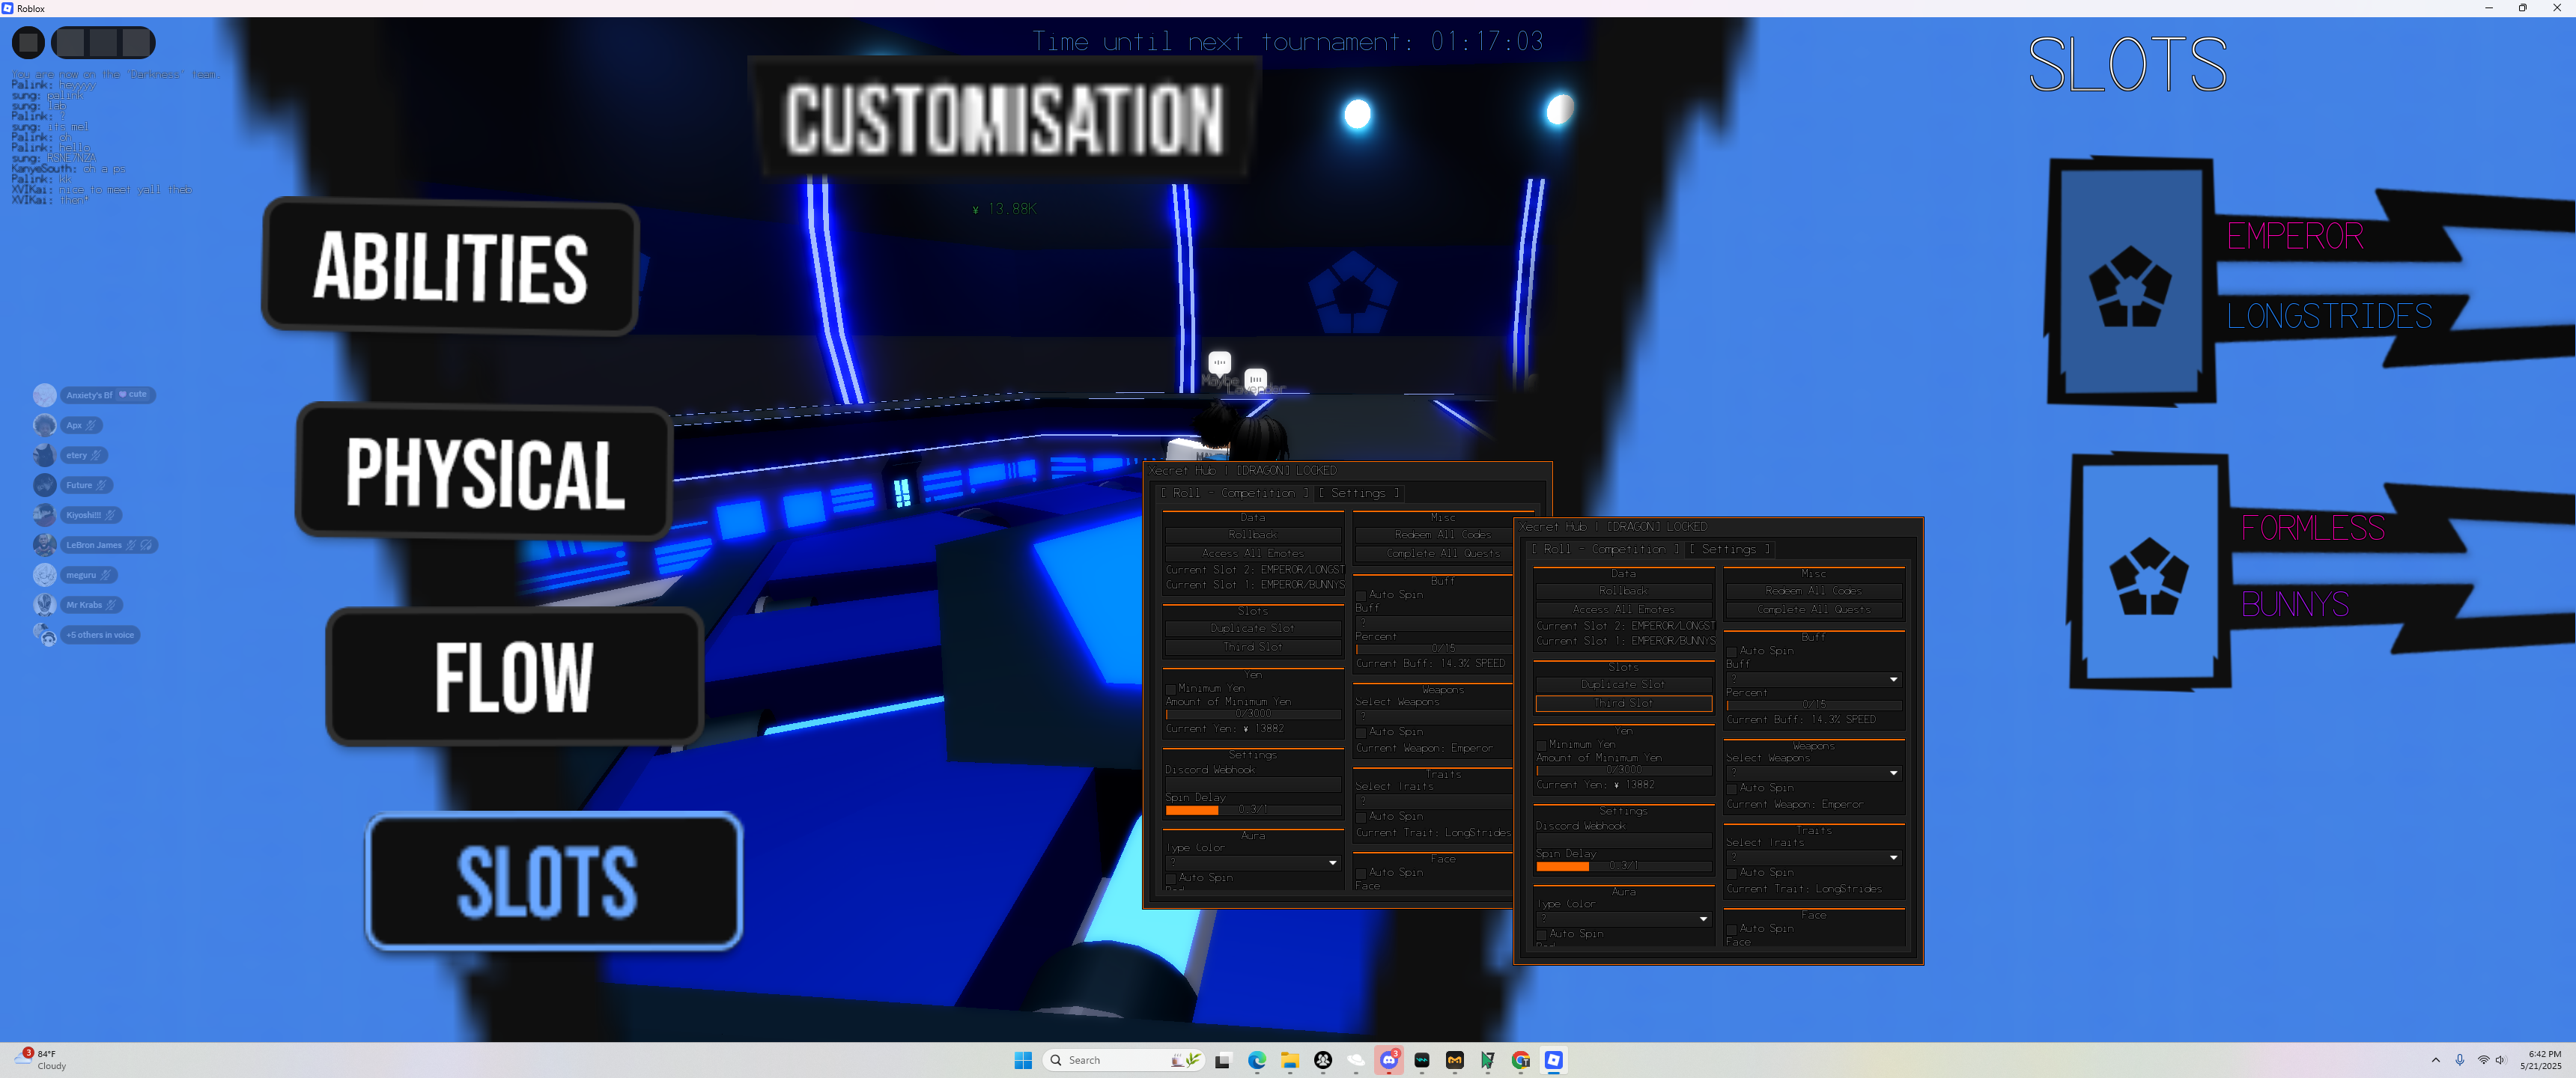Open File Explorer in the taskbar
This screenshot has width=2576, height=1078.
point(1290,1060)
